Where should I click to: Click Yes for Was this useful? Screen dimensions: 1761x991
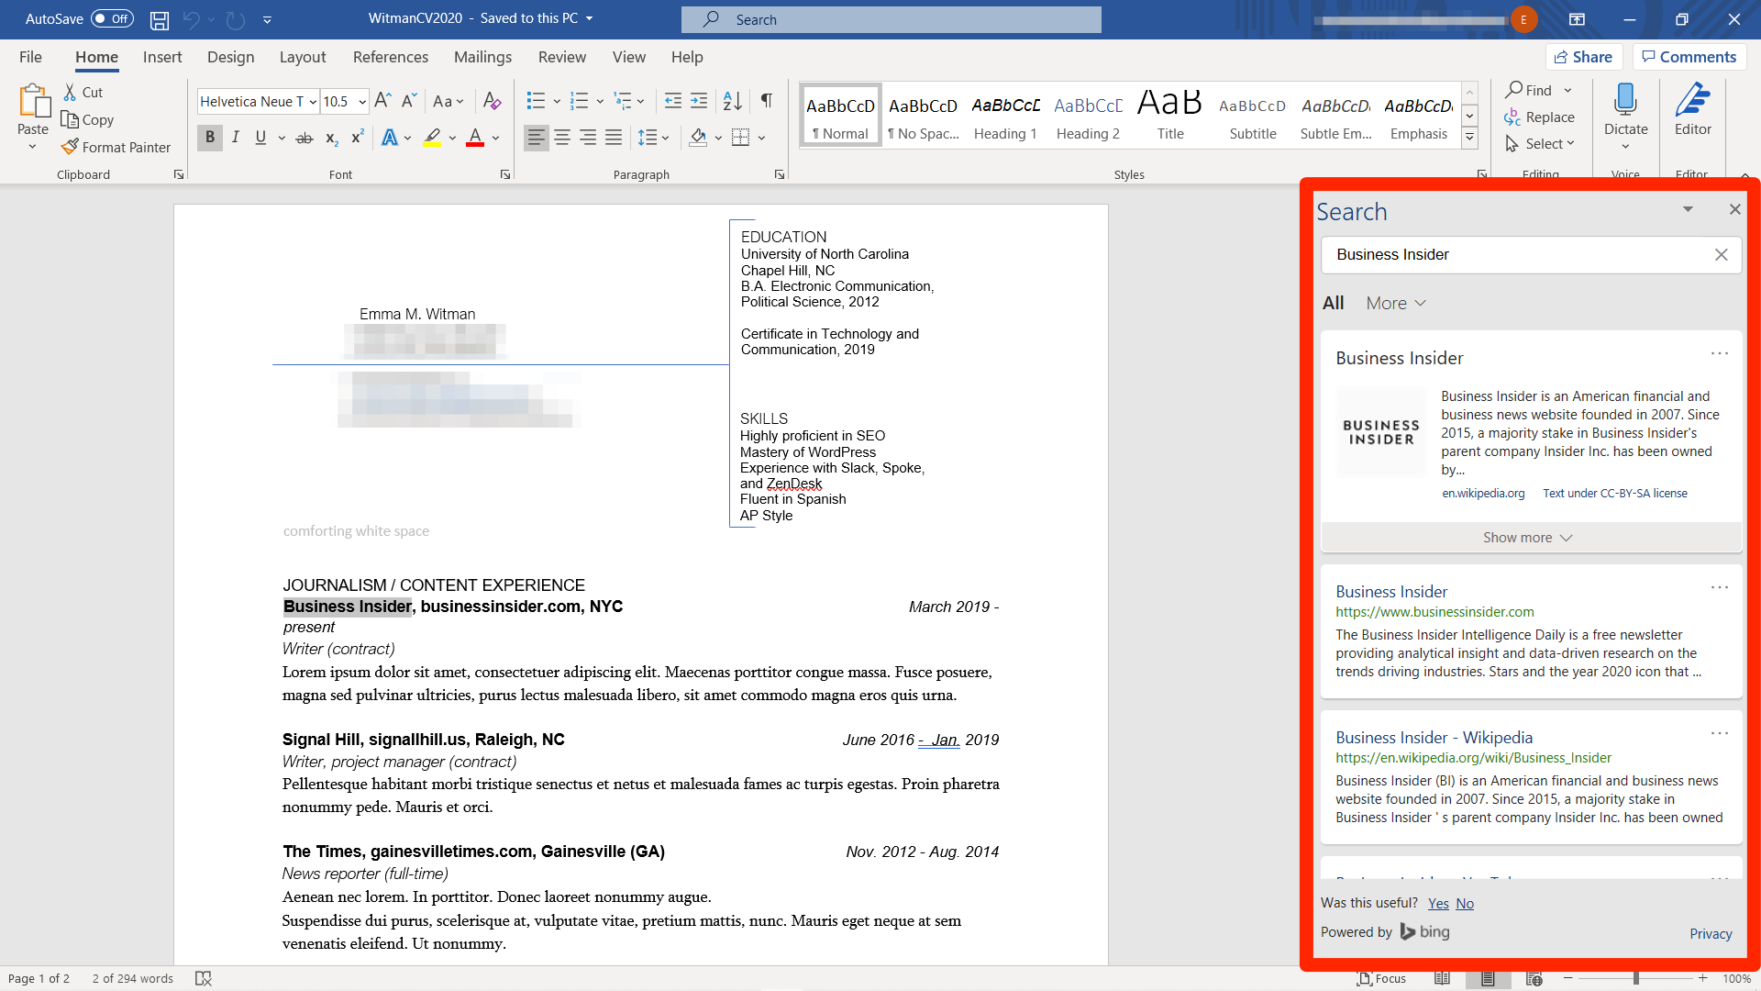[1438, 904]
